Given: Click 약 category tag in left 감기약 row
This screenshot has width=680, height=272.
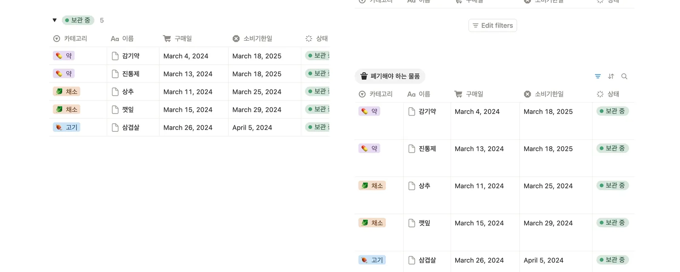Looking at the screenshot, I should pyautogui.click(x=64, y=56).
